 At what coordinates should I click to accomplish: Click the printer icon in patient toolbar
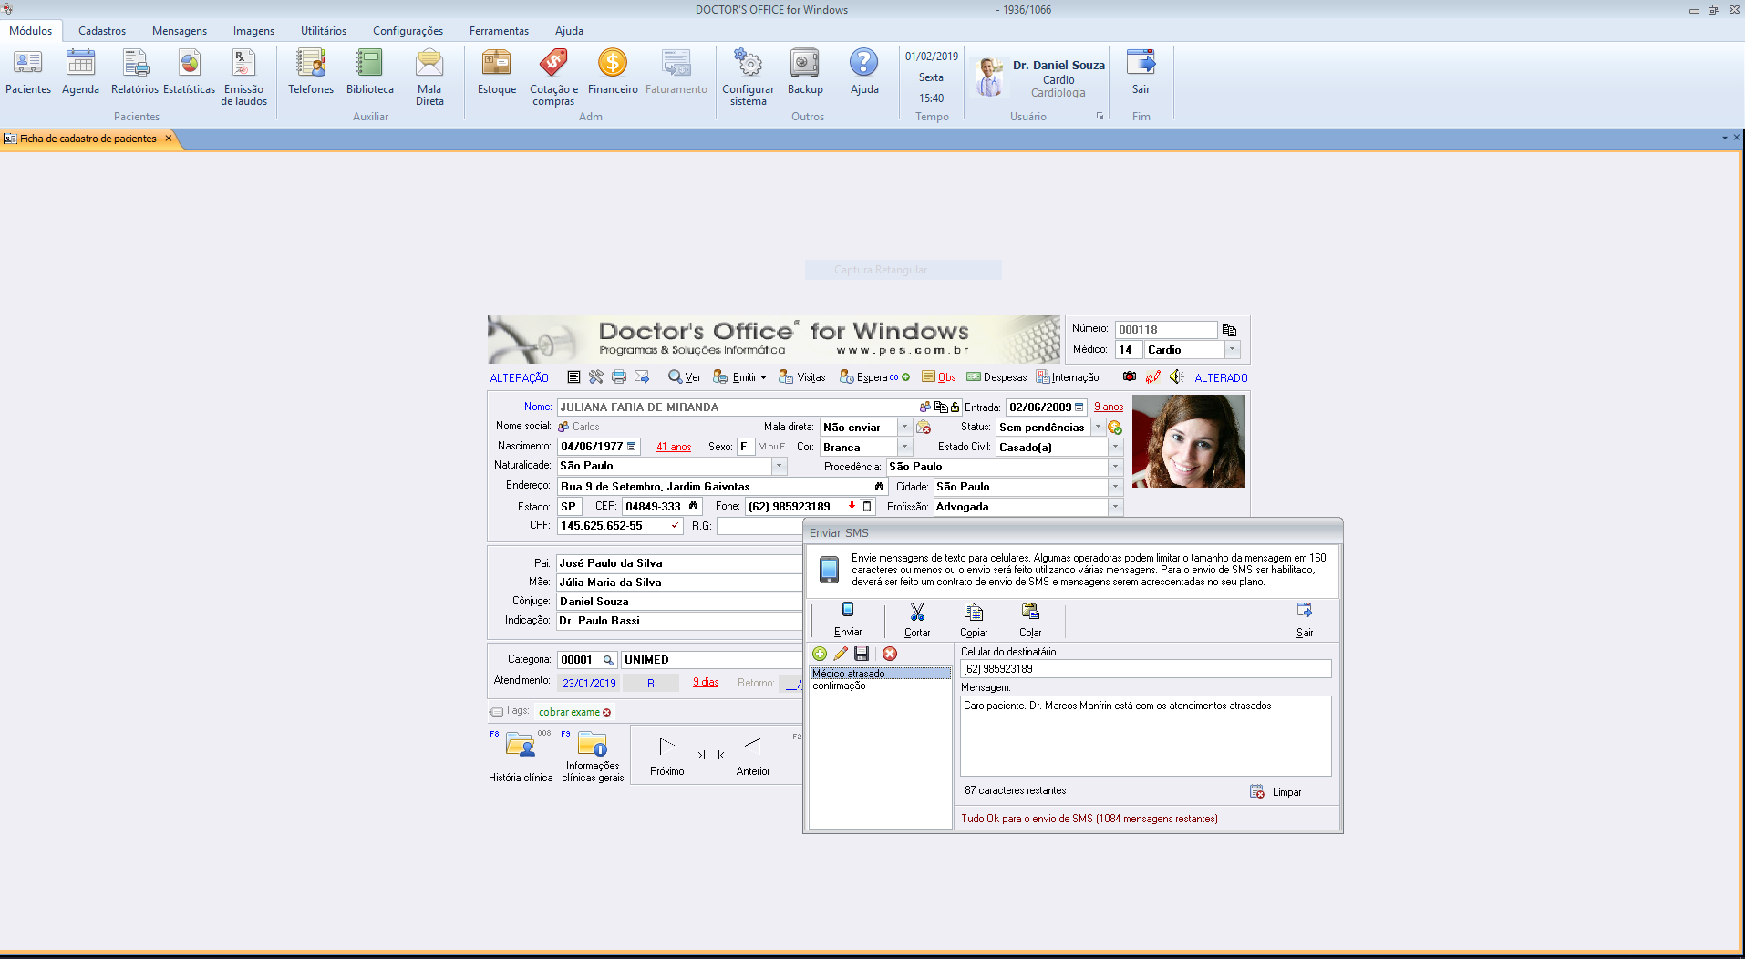tap(619, 376)
